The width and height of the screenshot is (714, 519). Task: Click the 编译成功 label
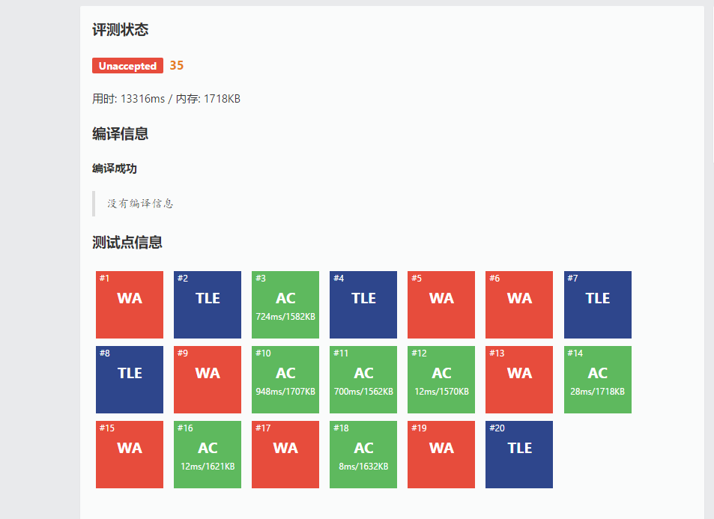[x=115, y=169]
